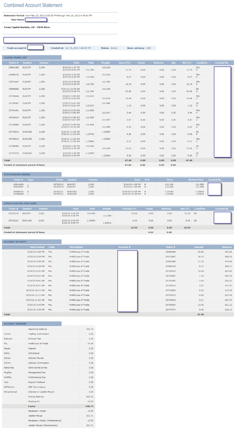The width and height of the screenshot is (239, 430).
Task: Select the Open/Floating Positions section header
Action: click(x=31, y=204)
